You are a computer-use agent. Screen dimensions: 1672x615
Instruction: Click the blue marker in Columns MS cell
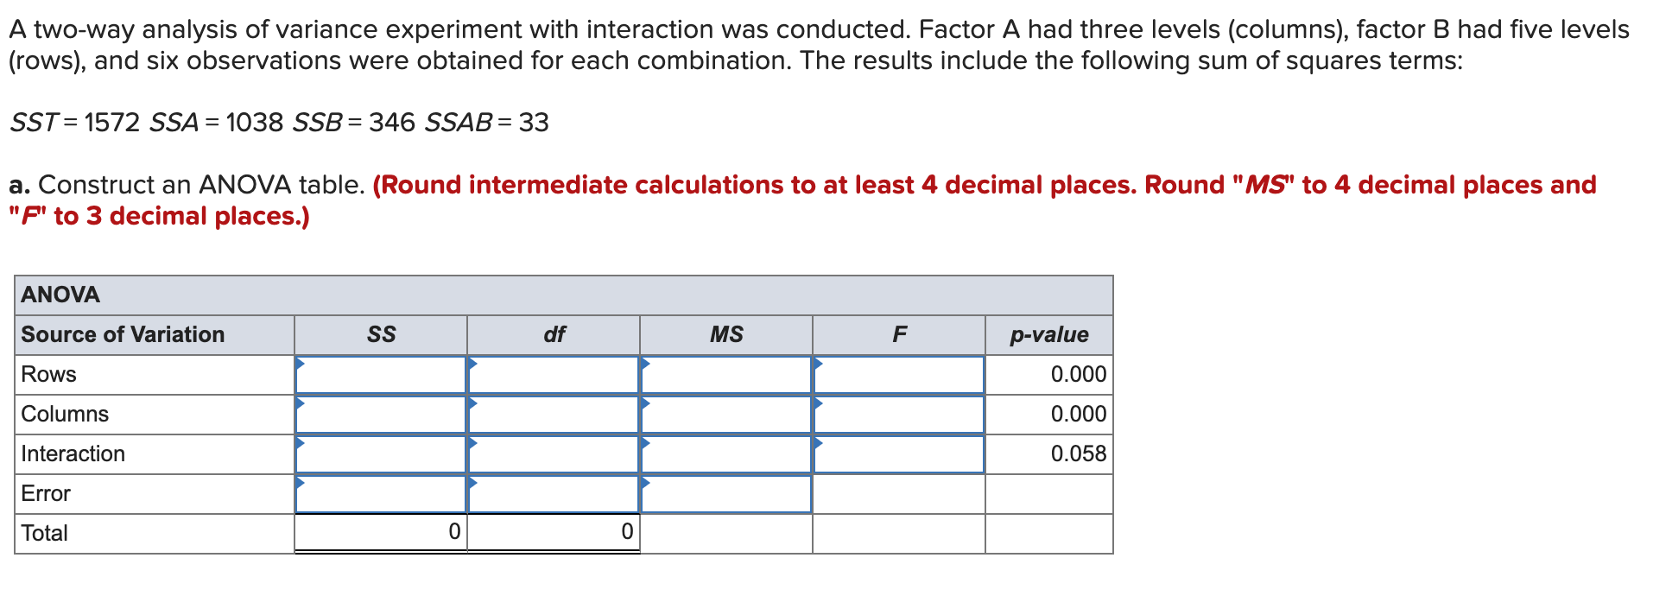pyautogui.click(x=646, y=404)
